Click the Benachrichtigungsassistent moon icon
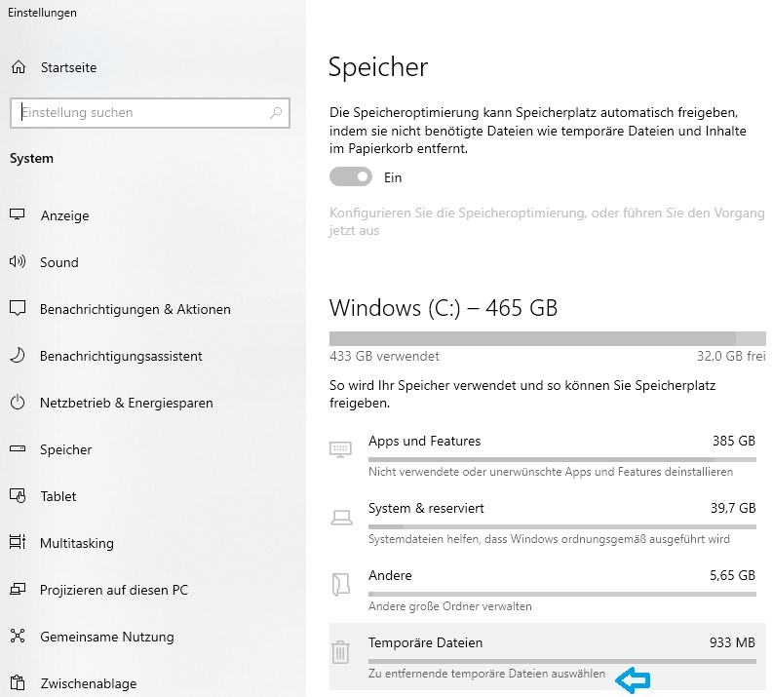 pos(18,356)
